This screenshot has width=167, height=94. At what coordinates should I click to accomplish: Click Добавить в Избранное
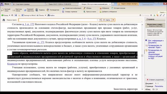point(108,12)
